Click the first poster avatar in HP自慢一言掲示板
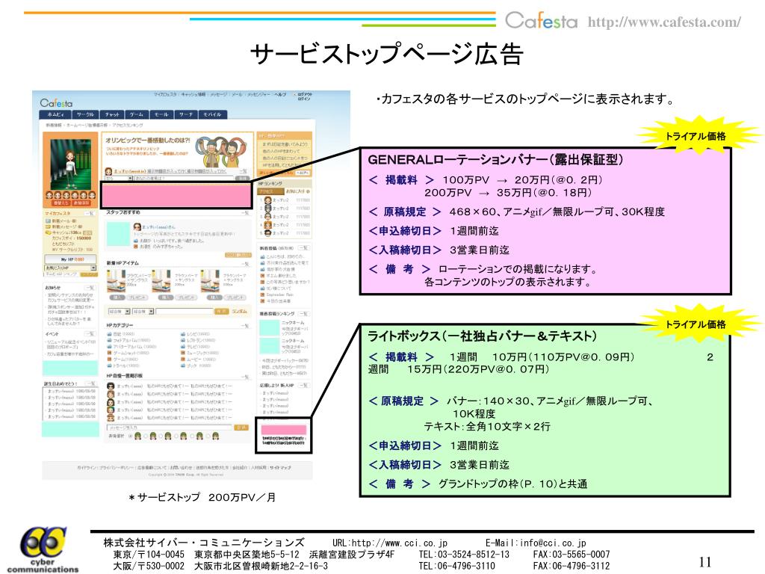This screenshot has height=574, width=765. (x=111, y=386)
